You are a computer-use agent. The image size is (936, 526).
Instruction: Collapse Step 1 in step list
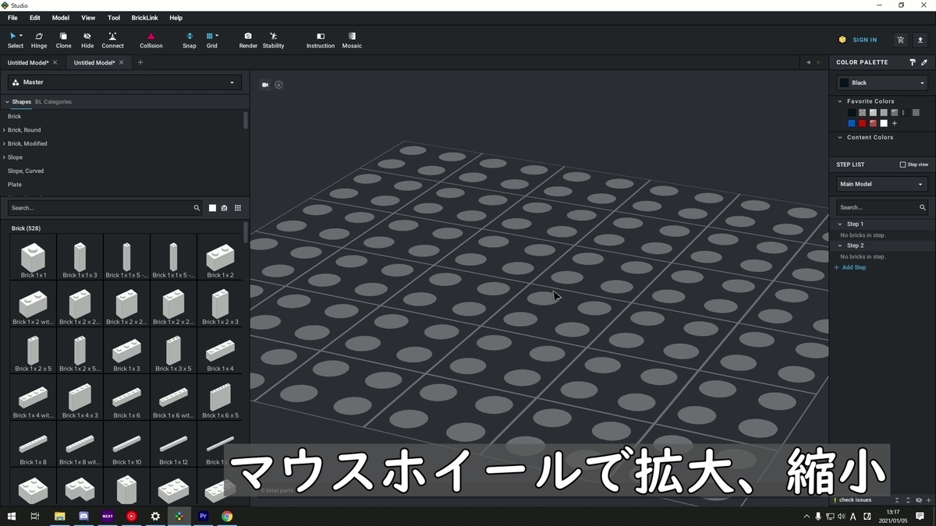click(840, 224)
